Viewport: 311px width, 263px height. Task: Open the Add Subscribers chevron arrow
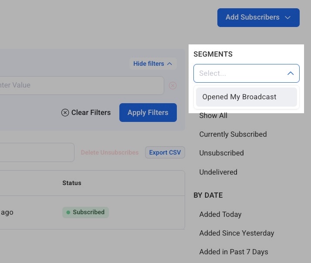tap(287, 17)
